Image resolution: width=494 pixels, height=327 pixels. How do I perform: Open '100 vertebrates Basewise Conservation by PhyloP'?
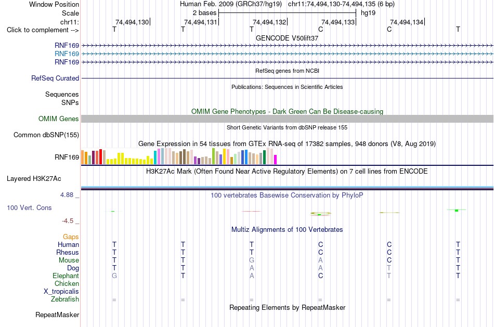tap(287, 195)
